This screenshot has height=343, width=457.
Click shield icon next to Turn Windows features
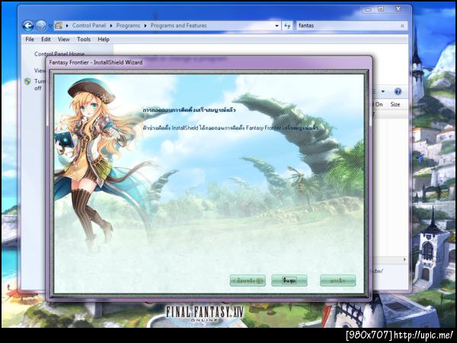pyautogui.click(x=27, y=81)
